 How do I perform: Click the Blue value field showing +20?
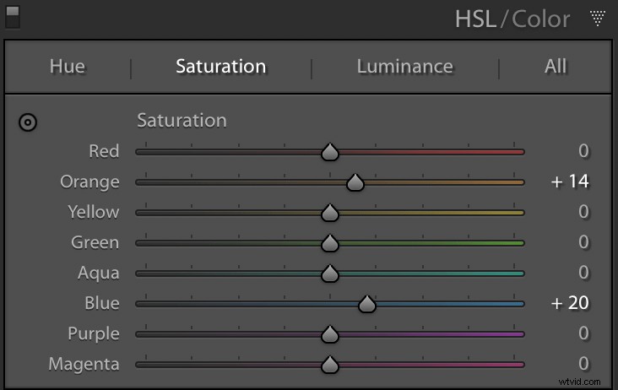[x=570, y=303]
